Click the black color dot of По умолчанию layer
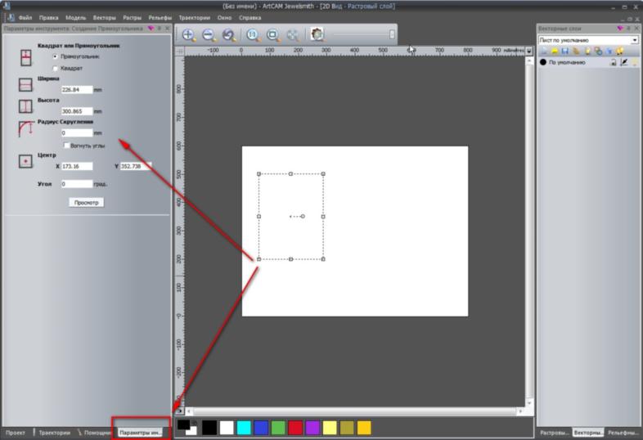The width and height of the screenshot is (643, 440). click(x=543, y=62)
